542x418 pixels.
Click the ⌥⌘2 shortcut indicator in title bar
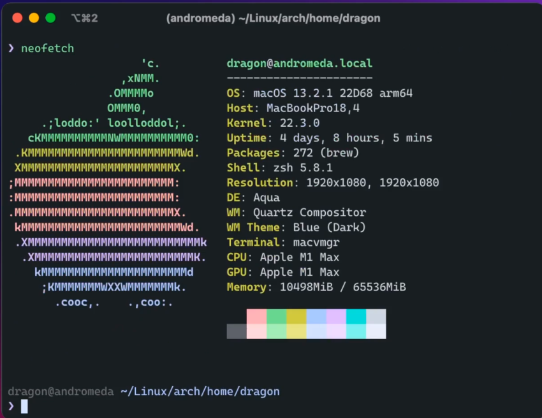coord(85,18)
